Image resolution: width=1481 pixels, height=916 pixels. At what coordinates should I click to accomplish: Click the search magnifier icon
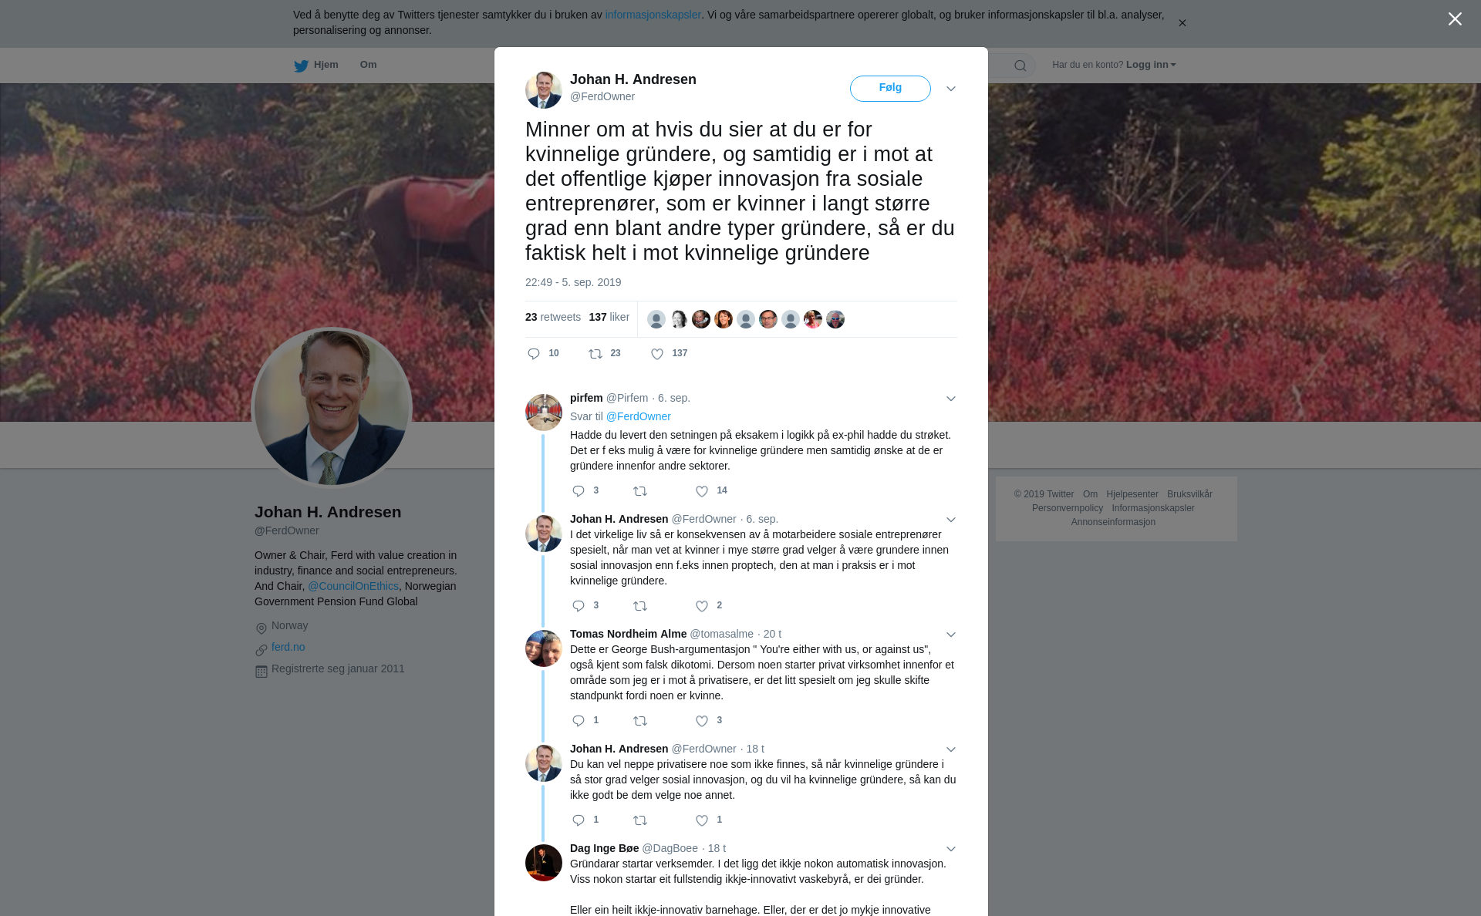[1021, 66]
